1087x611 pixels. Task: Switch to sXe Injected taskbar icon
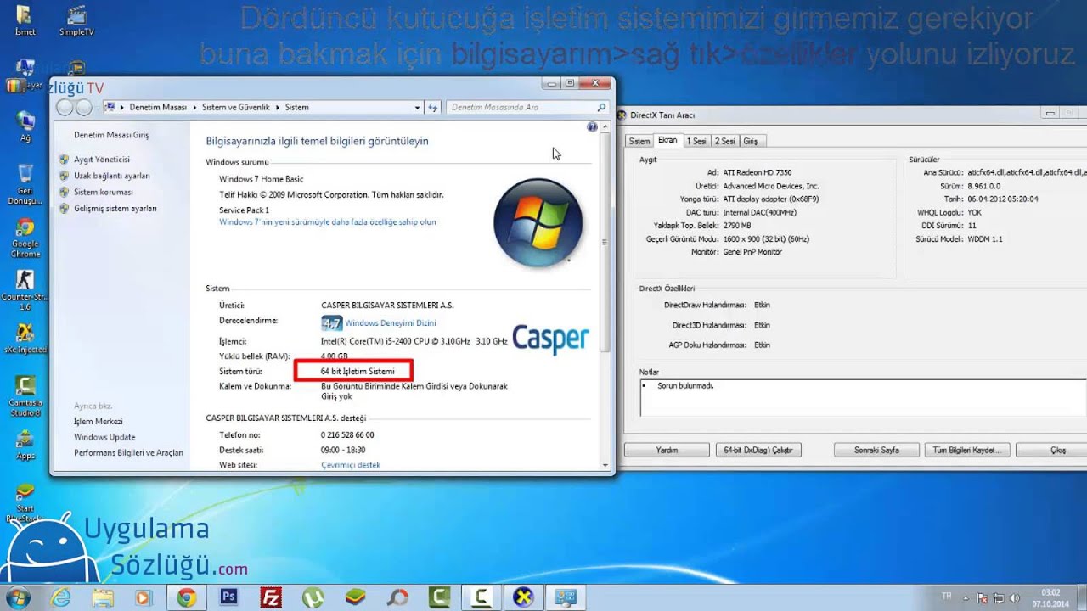pos(524,597)
